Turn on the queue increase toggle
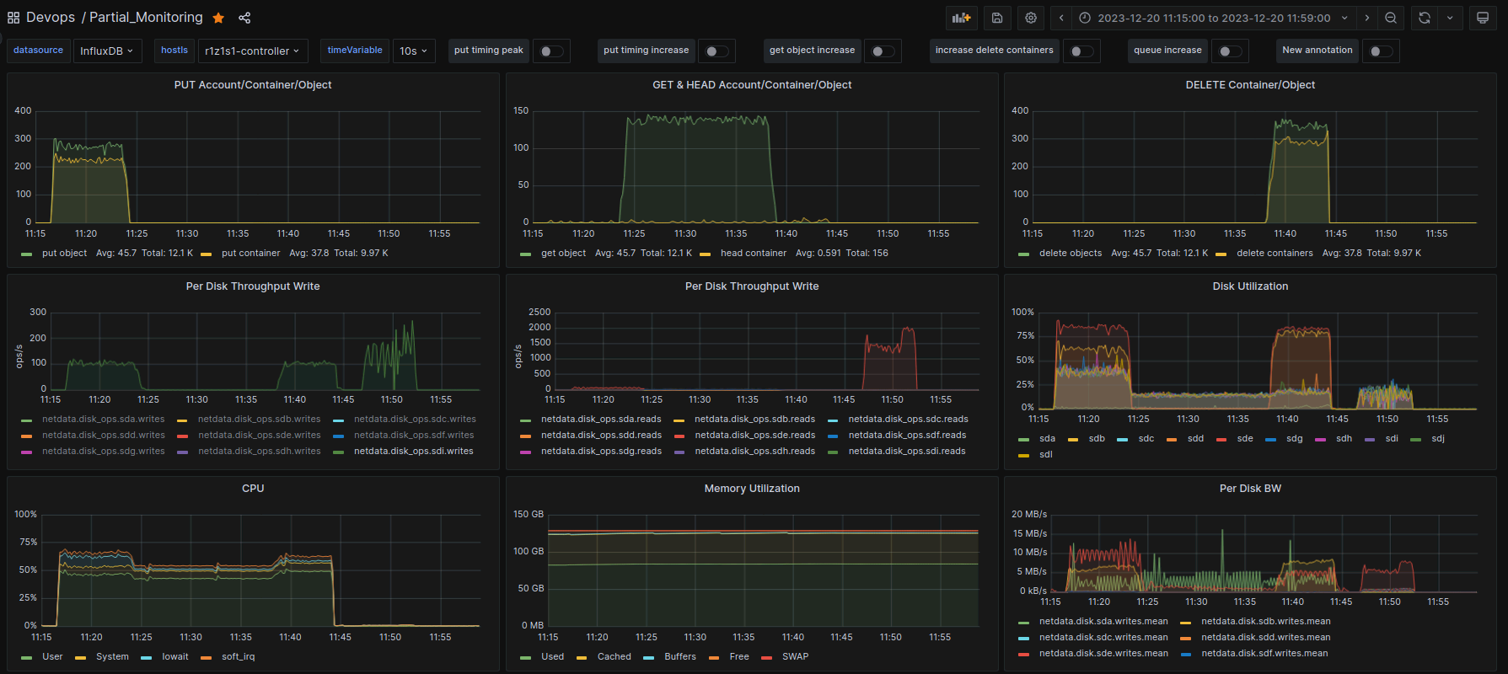The width and height of the screenshot is (1508, 674). coord(1230,51)
